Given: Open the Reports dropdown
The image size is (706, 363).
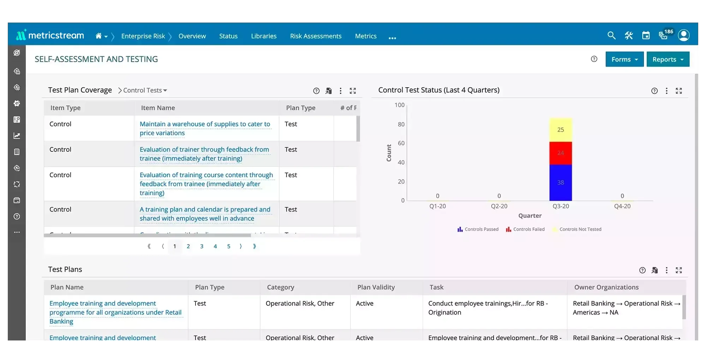Looking at the screenshot, I should pyautogui.click(x=668, y=59).
